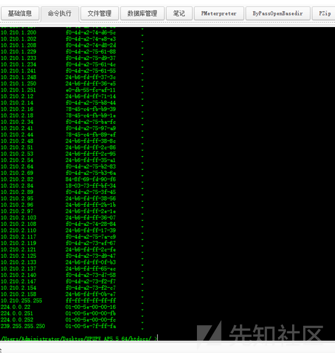
Task: Switch to the PMeterpreter tab
Action: pos(219,14)
